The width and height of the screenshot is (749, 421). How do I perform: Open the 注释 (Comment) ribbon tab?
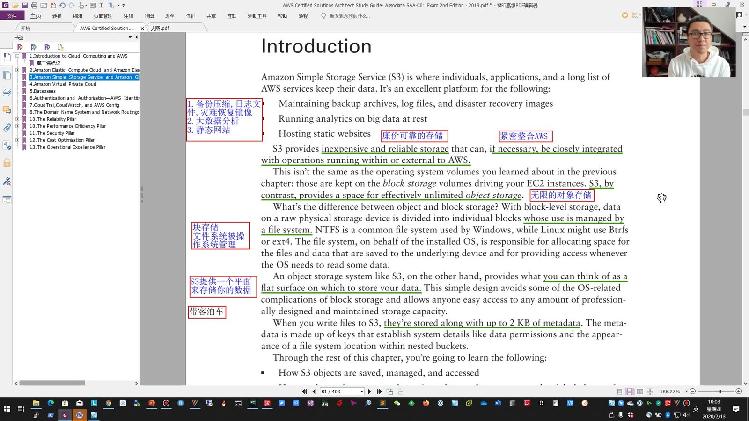[x=128, y=16]
